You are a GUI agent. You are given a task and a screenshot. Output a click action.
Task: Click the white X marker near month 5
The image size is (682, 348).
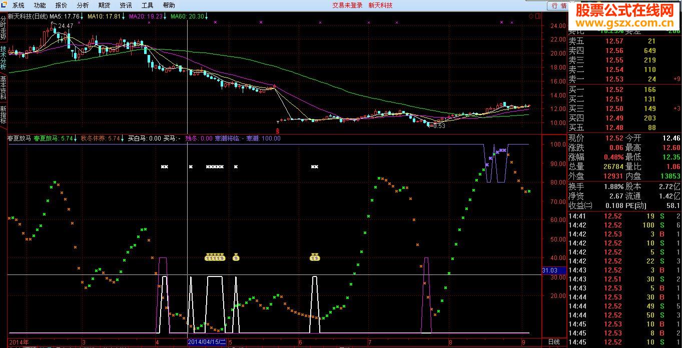236,166
